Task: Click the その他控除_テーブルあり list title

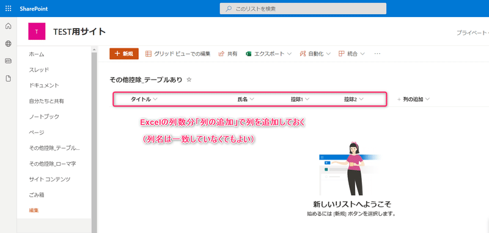Action: point(146,80)
